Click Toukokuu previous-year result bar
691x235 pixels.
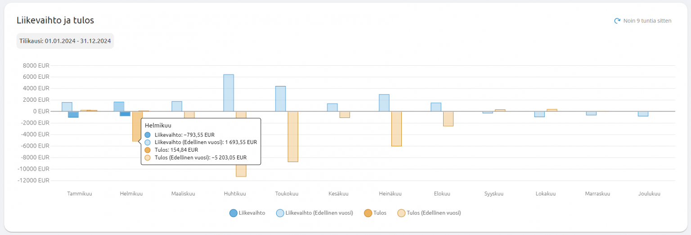pyautogui.click(x=293, y=136)
